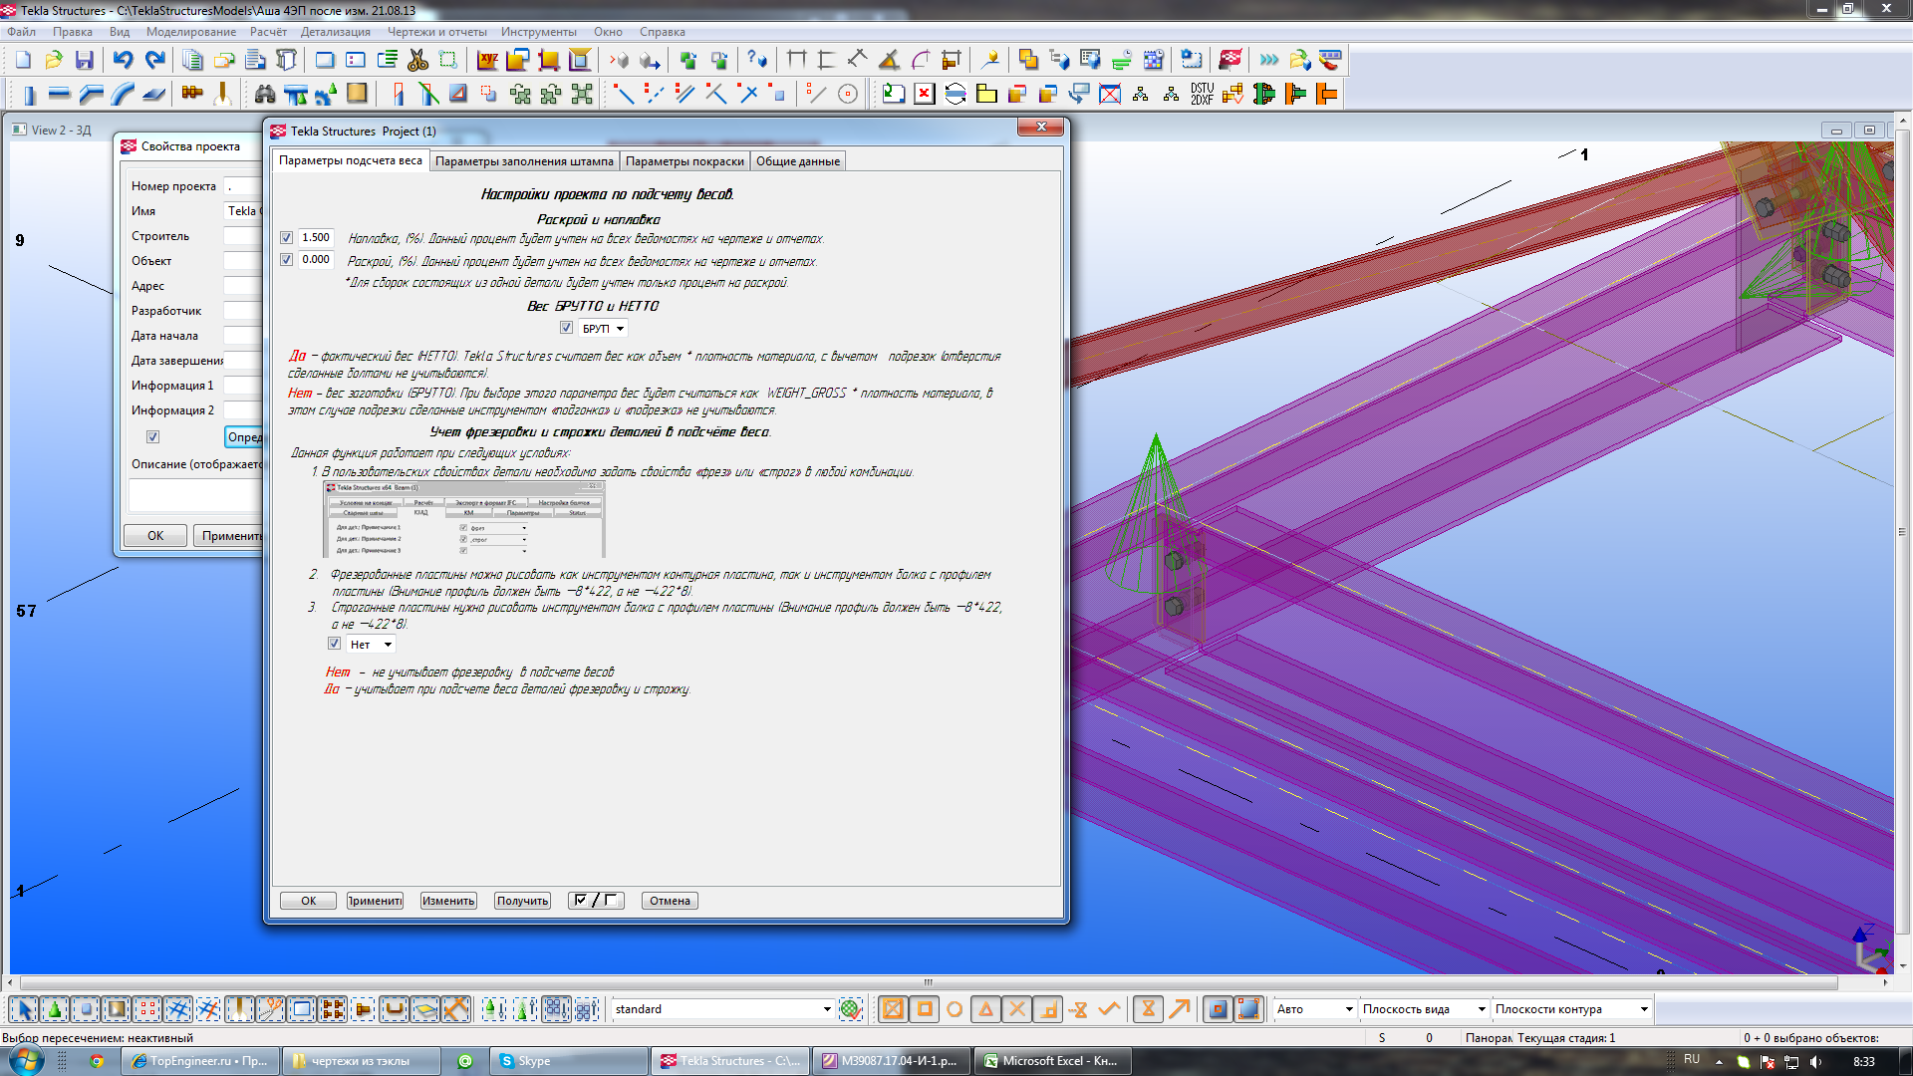Click the Undo arrow icon
1913x1076 pixels.
click(x=123, y=61)
